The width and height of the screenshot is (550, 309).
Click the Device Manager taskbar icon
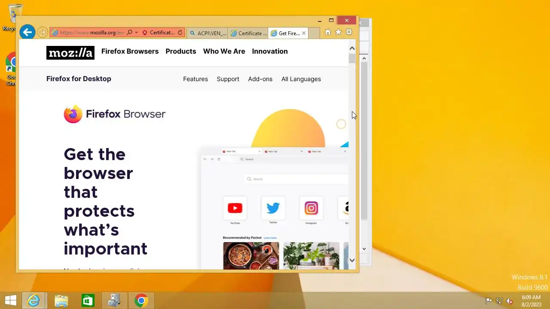coord(114,300)
